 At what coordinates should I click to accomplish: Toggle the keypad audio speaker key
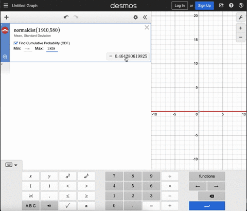[49, 206]
